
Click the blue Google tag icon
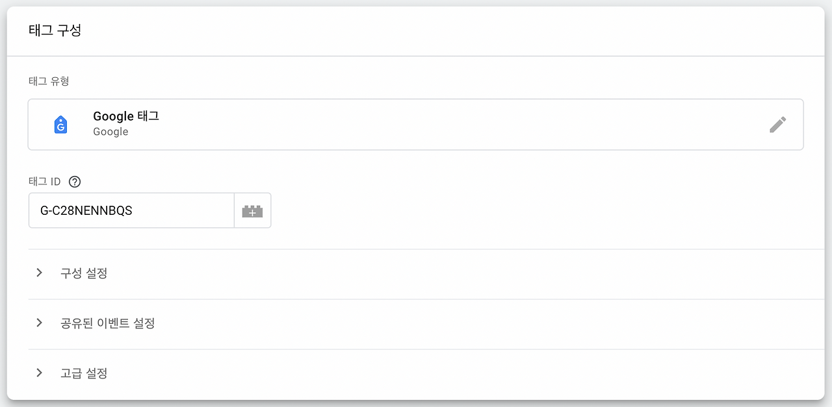tap(60, 125)
